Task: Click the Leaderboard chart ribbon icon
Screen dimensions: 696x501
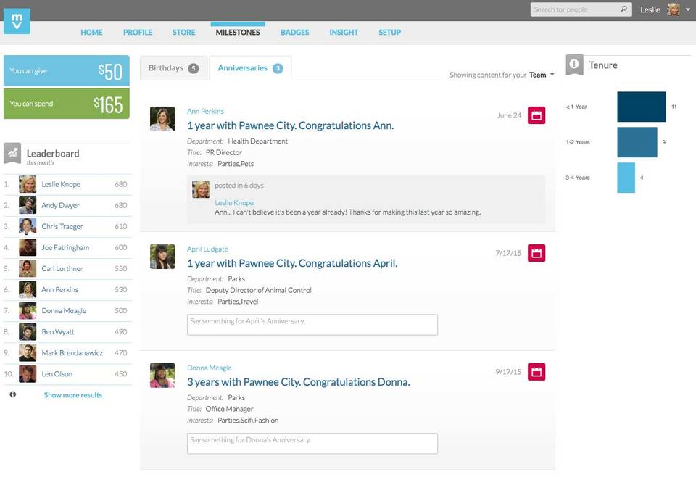Action: [x=12, y=153]
